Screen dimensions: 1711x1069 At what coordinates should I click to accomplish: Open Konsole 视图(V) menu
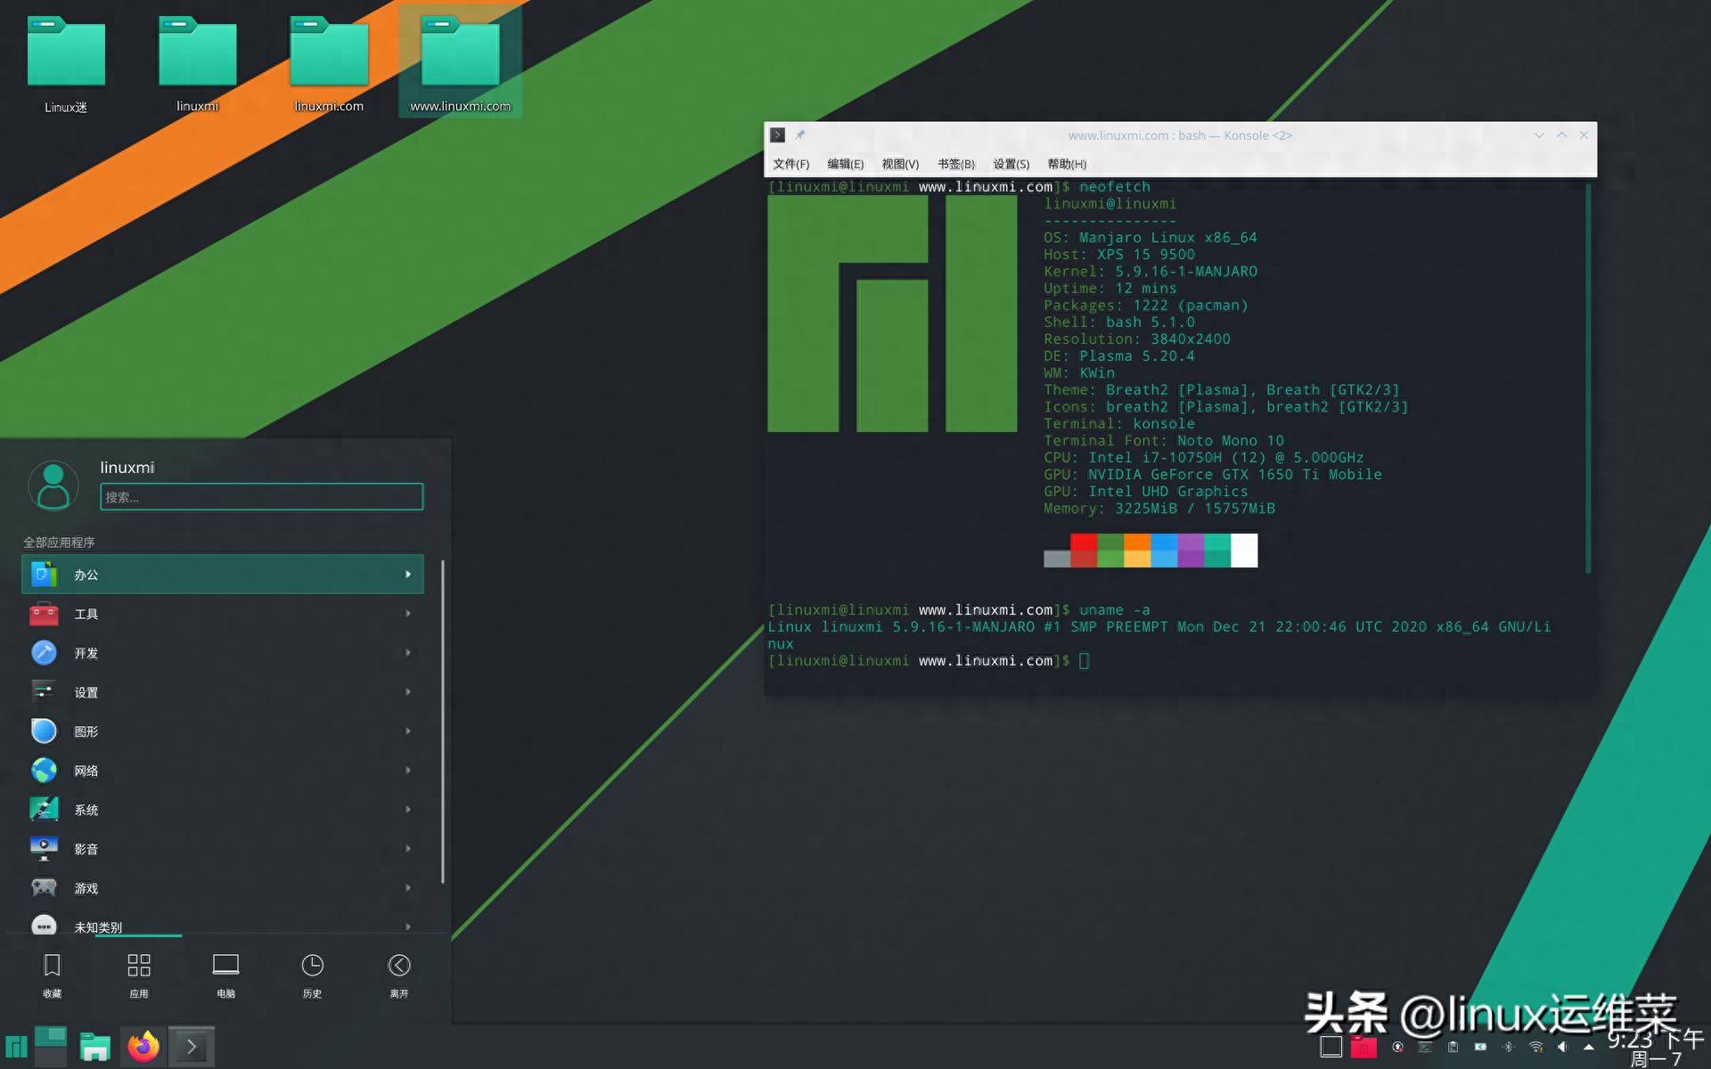tap(900, 164)
